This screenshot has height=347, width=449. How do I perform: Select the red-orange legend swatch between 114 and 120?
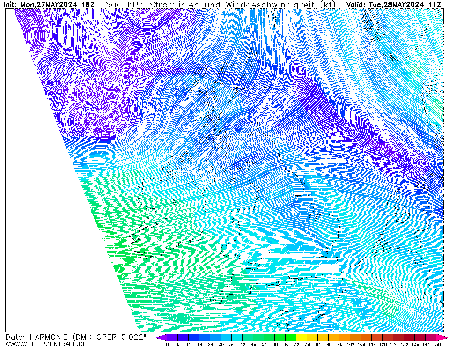[377, 338]
